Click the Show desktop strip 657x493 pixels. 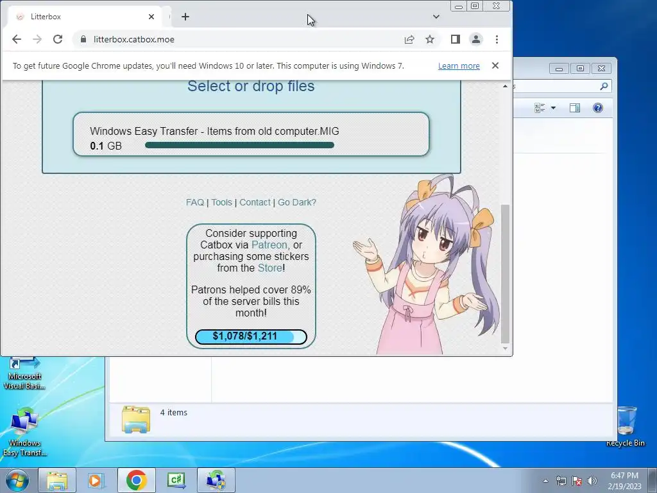653,480
